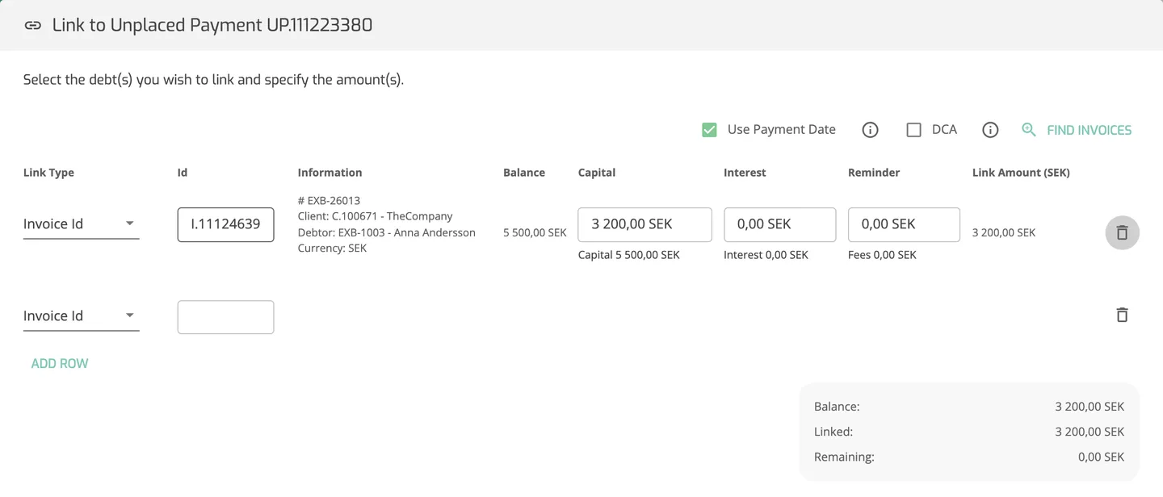Click the Link Type column header

48,173
